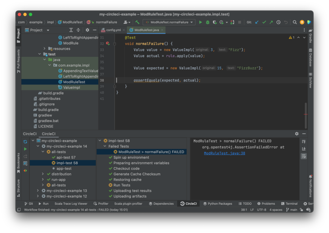This screenshot has width=329, height=233.
Task: Refresh the CircleCI pipelines list
Action: (25, 142)
